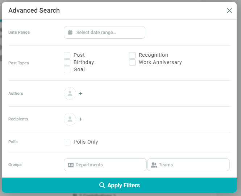Tick the Goal checkbox

67,70
